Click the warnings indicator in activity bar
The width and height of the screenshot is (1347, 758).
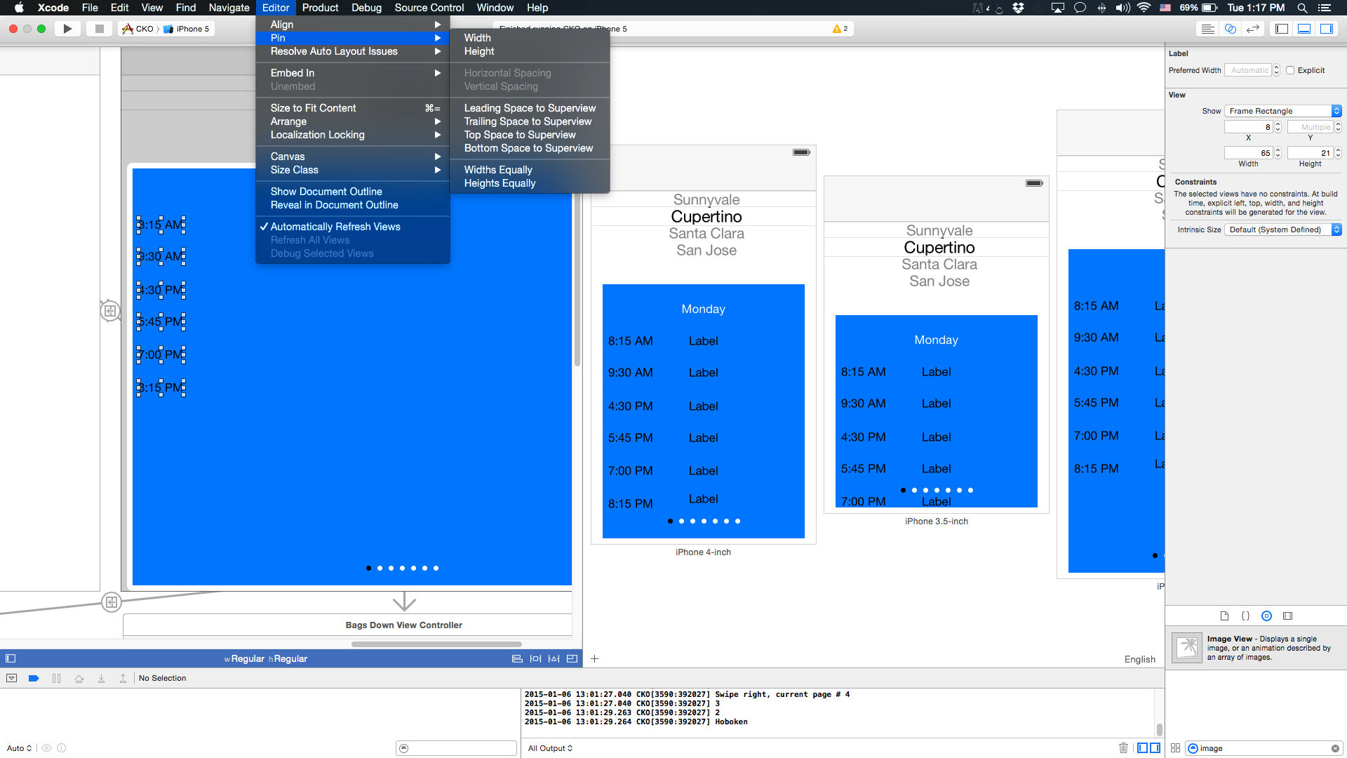[840, 29]
